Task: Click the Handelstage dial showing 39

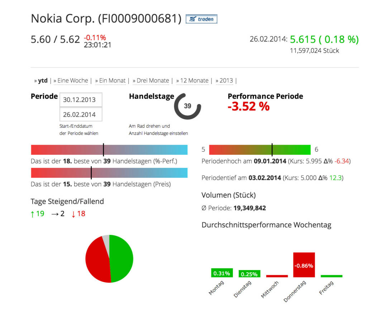Action: [x=187, y=106]
